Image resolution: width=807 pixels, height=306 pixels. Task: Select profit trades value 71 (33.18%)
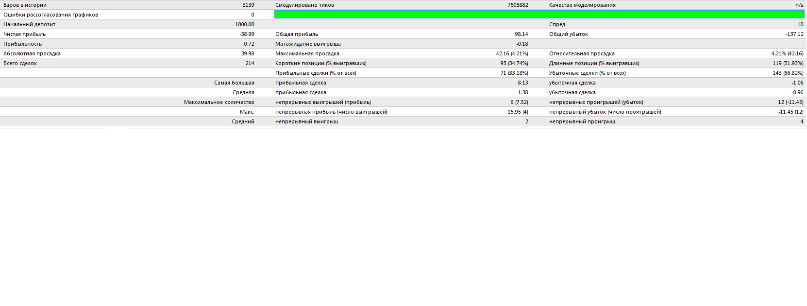(x=514, y=73)
